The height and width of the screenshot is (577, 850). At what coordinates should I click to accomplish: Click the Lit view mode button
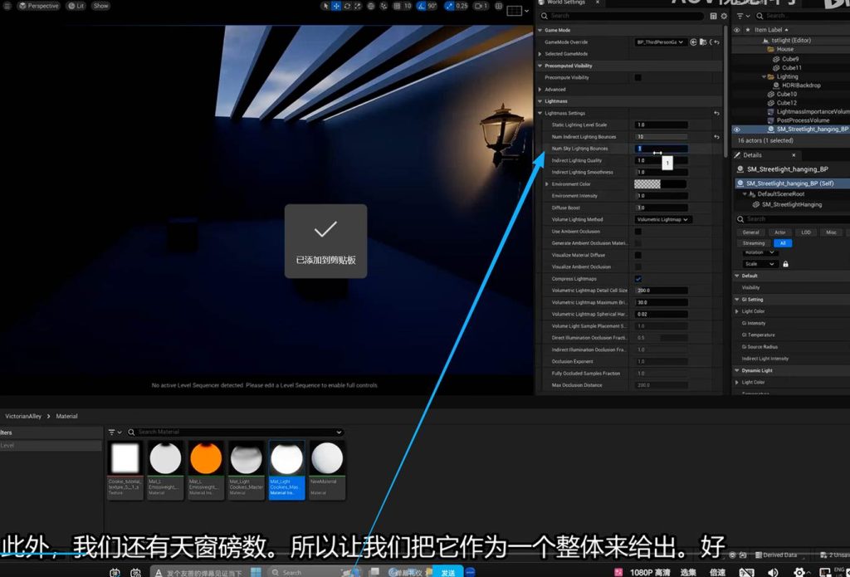76,6
